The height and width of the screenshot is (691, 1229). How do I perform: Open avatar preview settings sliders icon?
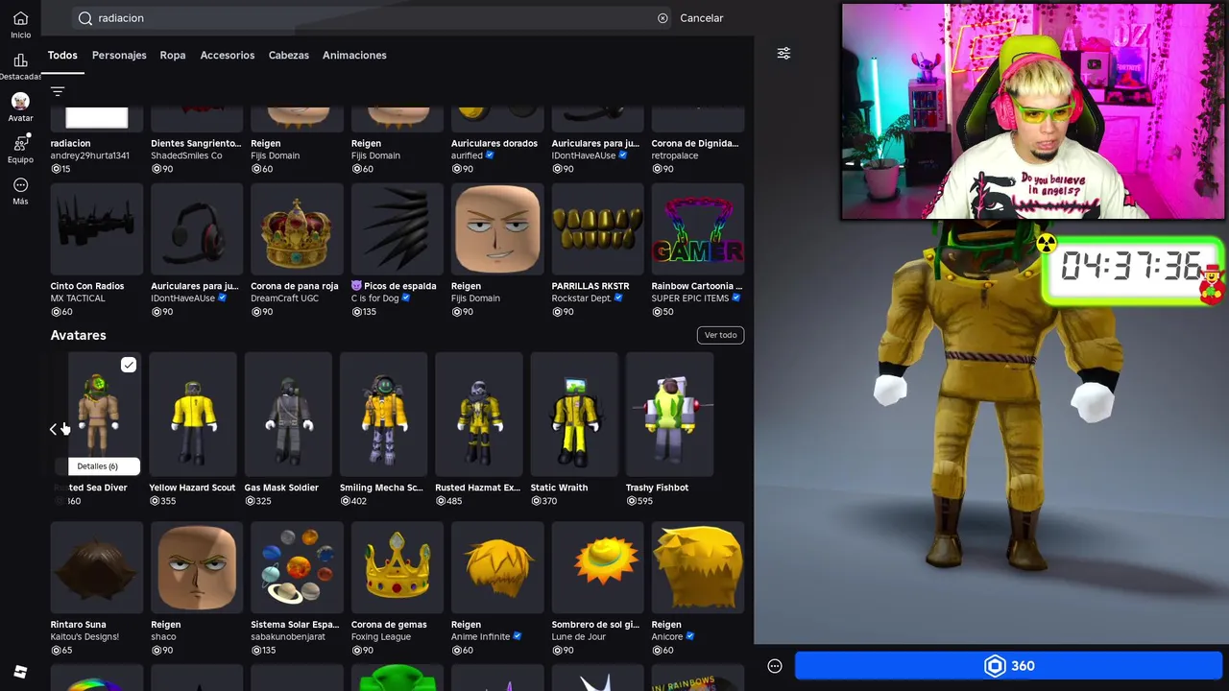tap(783, 54)
